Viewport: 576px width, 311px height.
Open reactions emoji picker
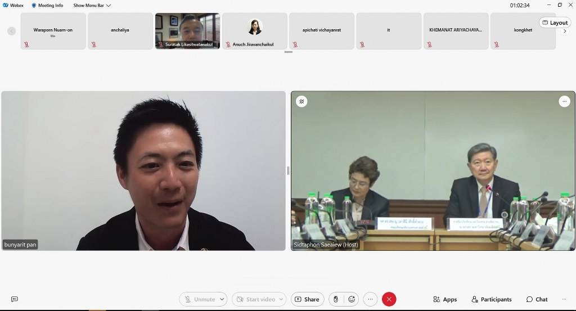point(352,299)
